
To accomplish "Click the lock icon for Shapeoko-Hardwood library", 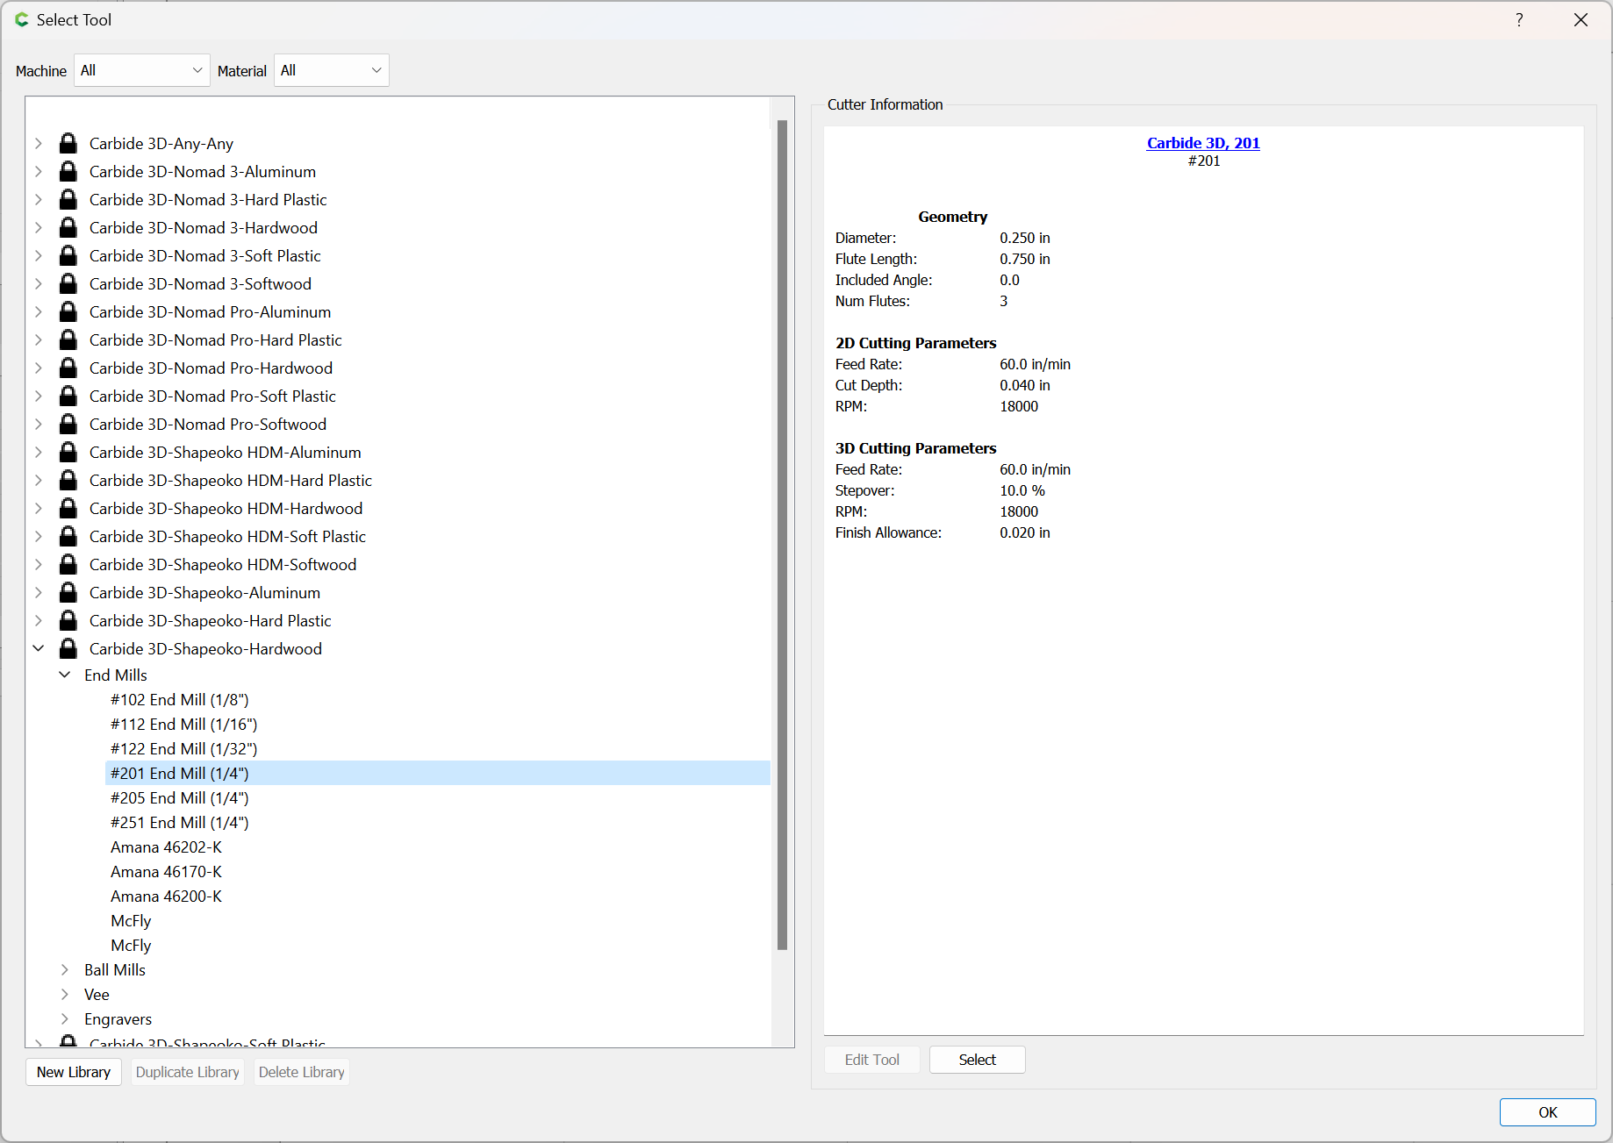I will 68,648.
